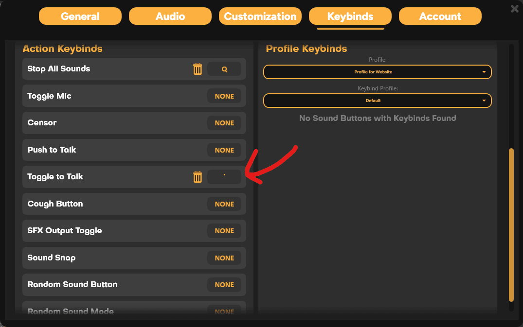The width and height of the screenshot is (523, 327).
Task: Set a Cough Button keybind
Action: click(224, 204)
